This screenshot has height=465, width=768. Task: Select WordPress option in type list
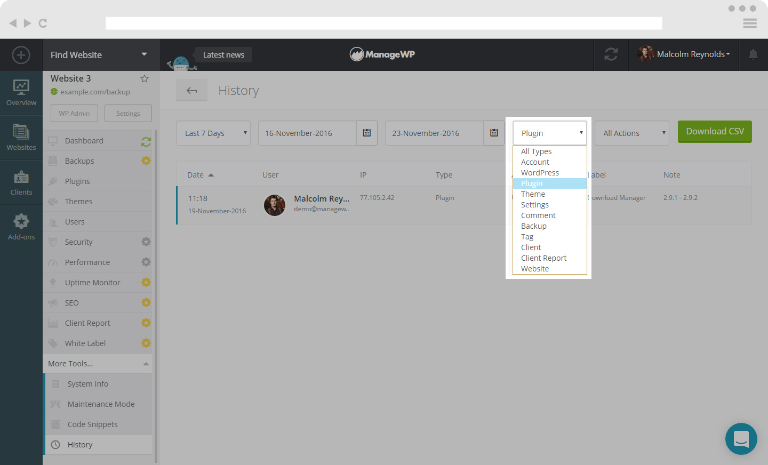[x=550, y=173]
